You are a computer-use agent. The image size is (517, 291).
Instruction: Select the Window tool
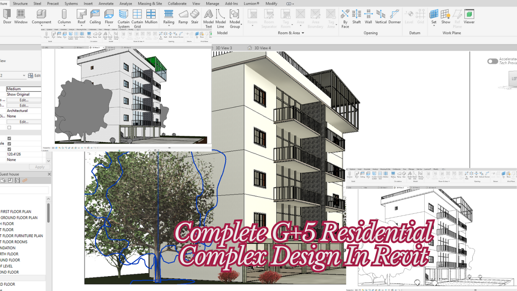click(20, 17)
